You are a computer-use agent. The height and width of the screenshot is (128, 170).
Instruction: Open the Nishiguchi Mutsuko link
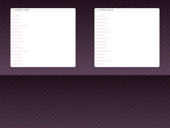103,61
